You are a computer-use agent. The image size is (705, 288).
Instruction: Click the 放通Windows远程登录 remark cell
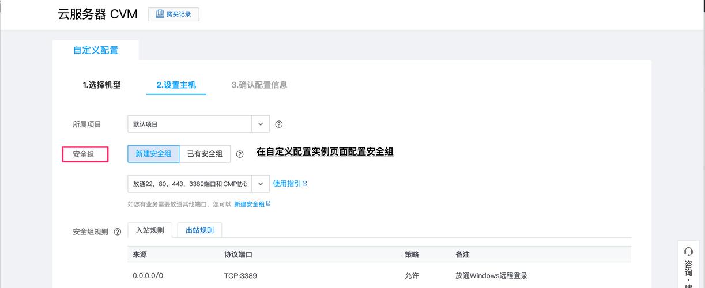point(491,276)
